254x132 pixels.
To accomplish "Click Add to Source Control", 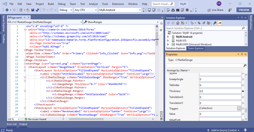I will (x=224, y=130).
